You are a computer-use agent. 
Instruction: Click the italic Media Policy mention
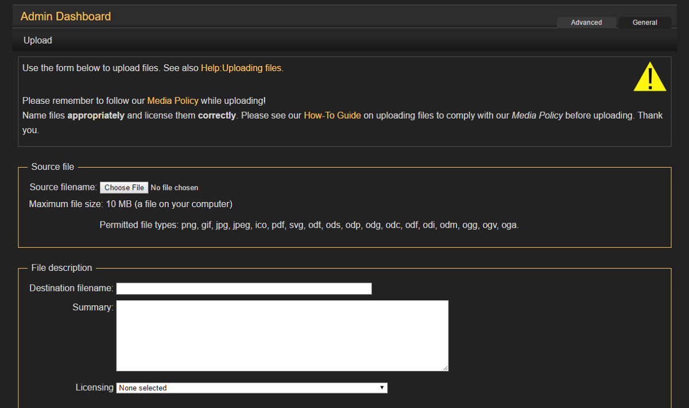pos(537,115)
